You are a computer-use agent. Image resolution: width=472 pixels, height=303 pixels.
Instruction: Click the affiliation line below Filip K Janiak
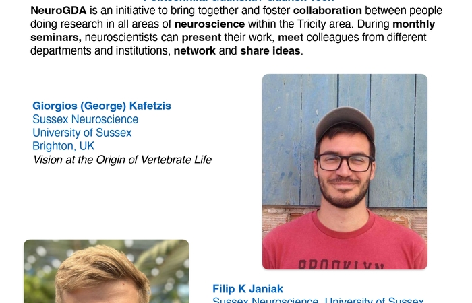tap(318, 300)
